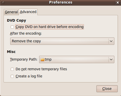Click the After the encoding label
The image size is (121, 96).
click(x=26, y=33)
